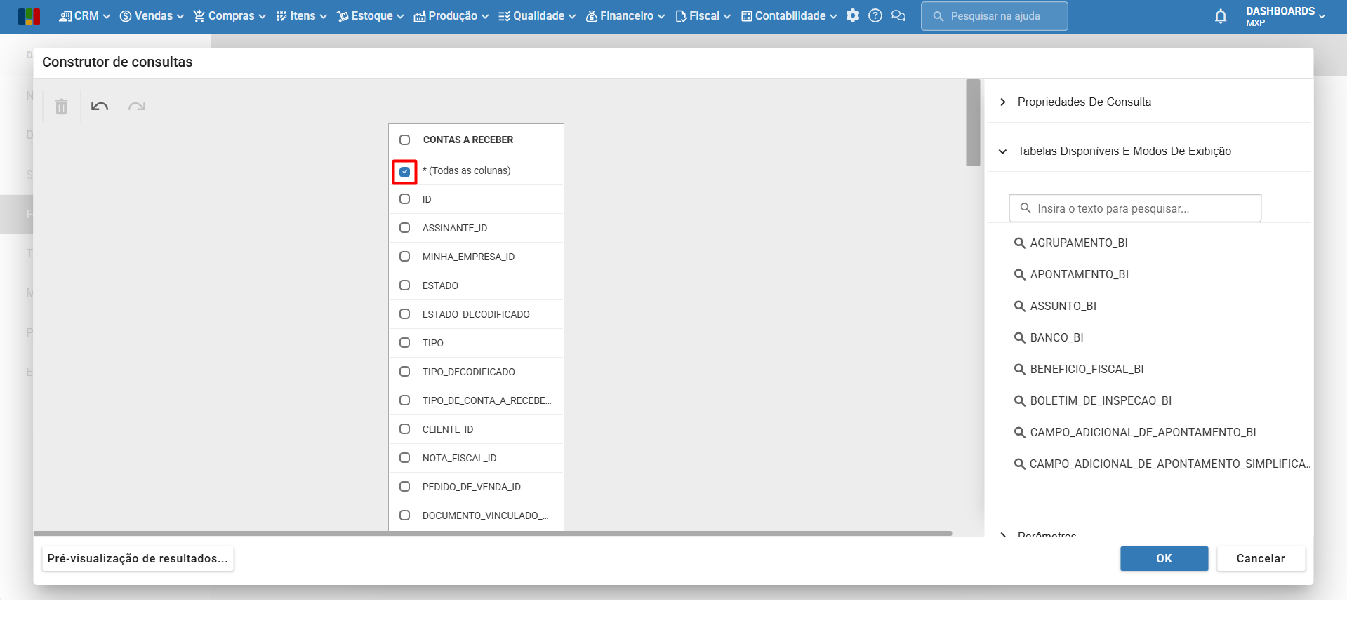Click magnifier icon beside APONTAMENTO_BI
The width and height of the screenshot is (1347, 627).
tap(1020, 274)
